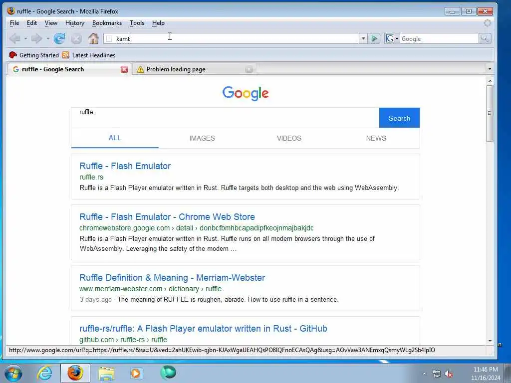
Task: Close the Problem loading page tab
Action: [x=249, y=69]
